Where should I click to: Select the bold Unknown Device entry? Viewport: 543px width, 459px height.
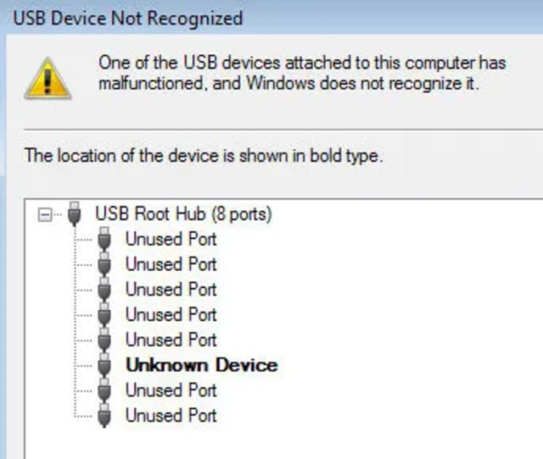tap(202, 365)
